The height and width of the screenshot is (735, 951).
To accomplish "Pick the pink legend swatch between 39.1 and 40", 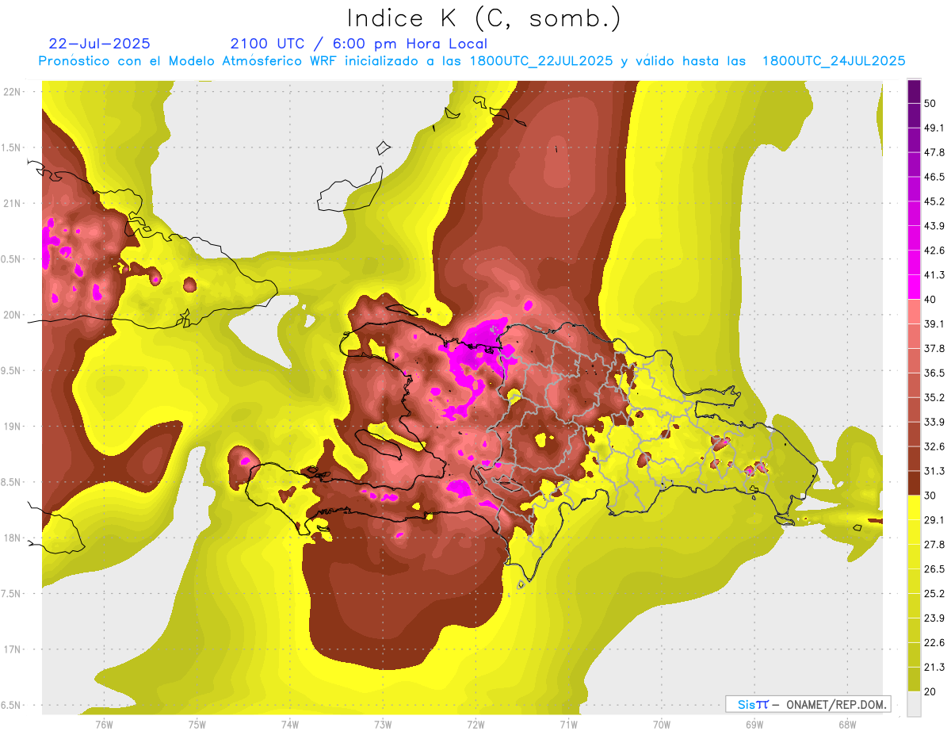I will point(915,312).
